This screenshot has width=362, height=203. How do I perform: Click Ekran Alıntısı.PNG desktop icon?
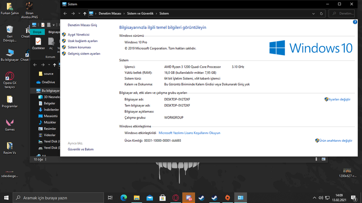click(x=29, y=10)
